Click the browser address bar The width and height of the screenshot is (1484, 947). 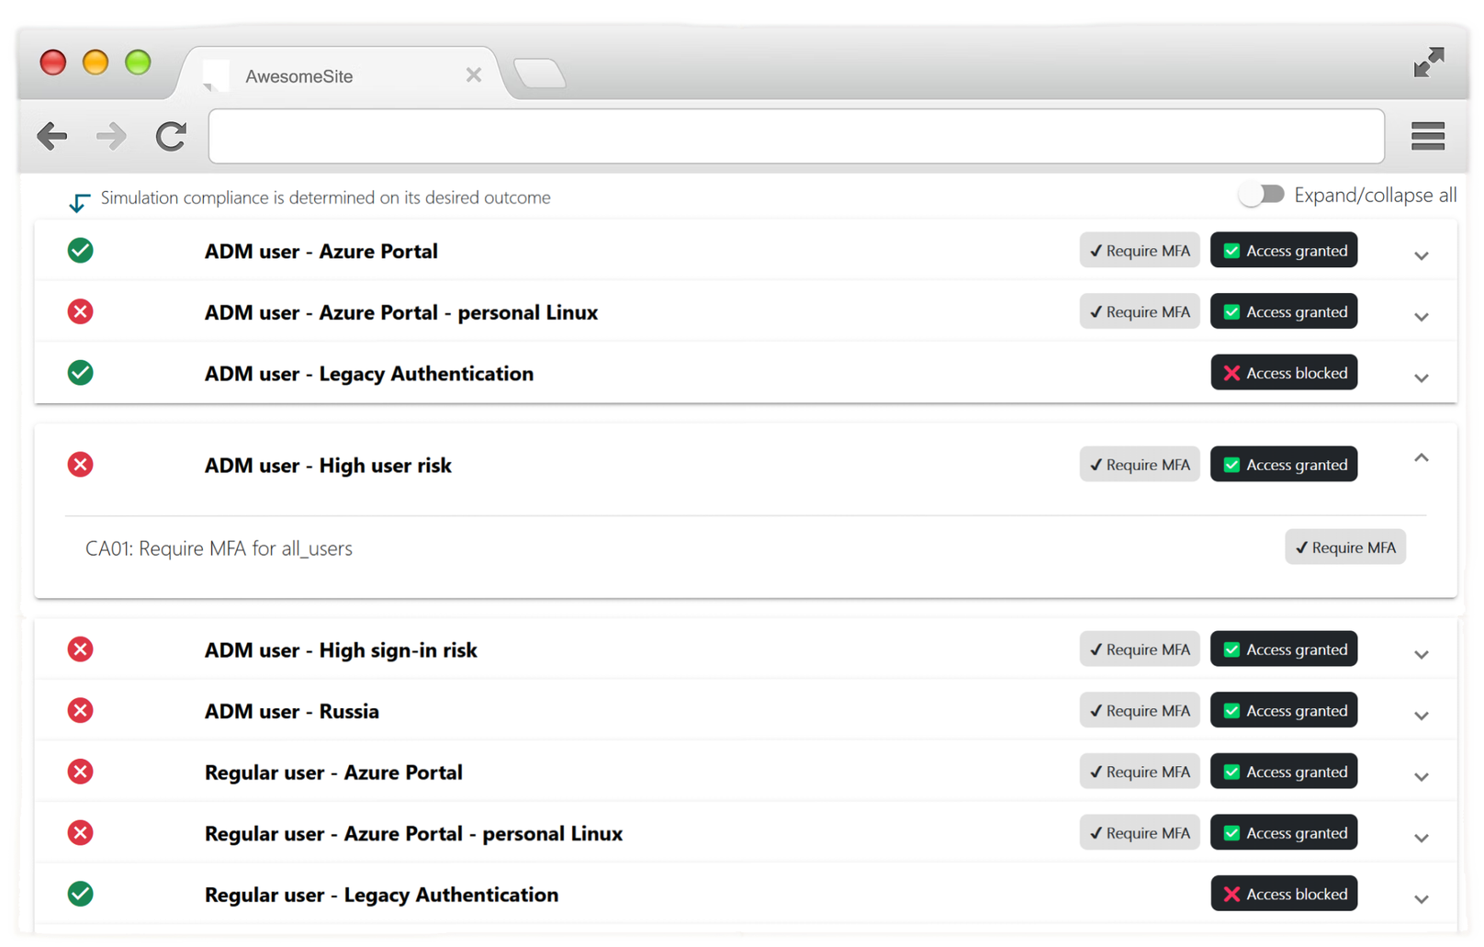point(795,136)
